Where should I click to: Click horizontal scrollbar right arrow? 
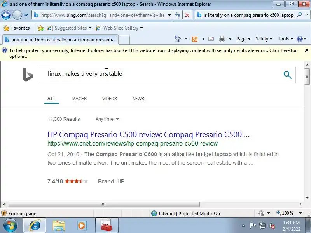[x=300, y=204]
